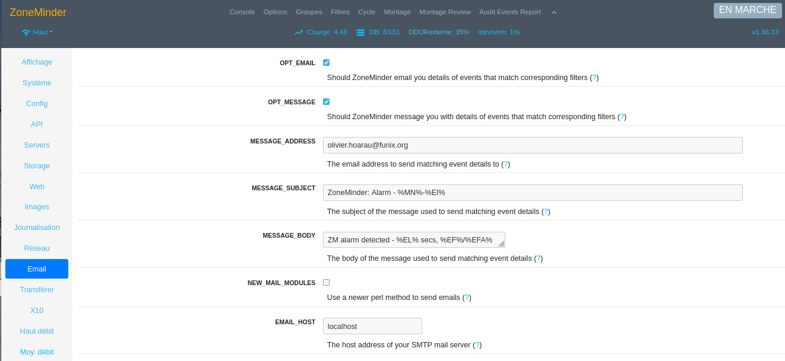Select the Affichage options tab

pyautogui.click(x=37, y=62)
